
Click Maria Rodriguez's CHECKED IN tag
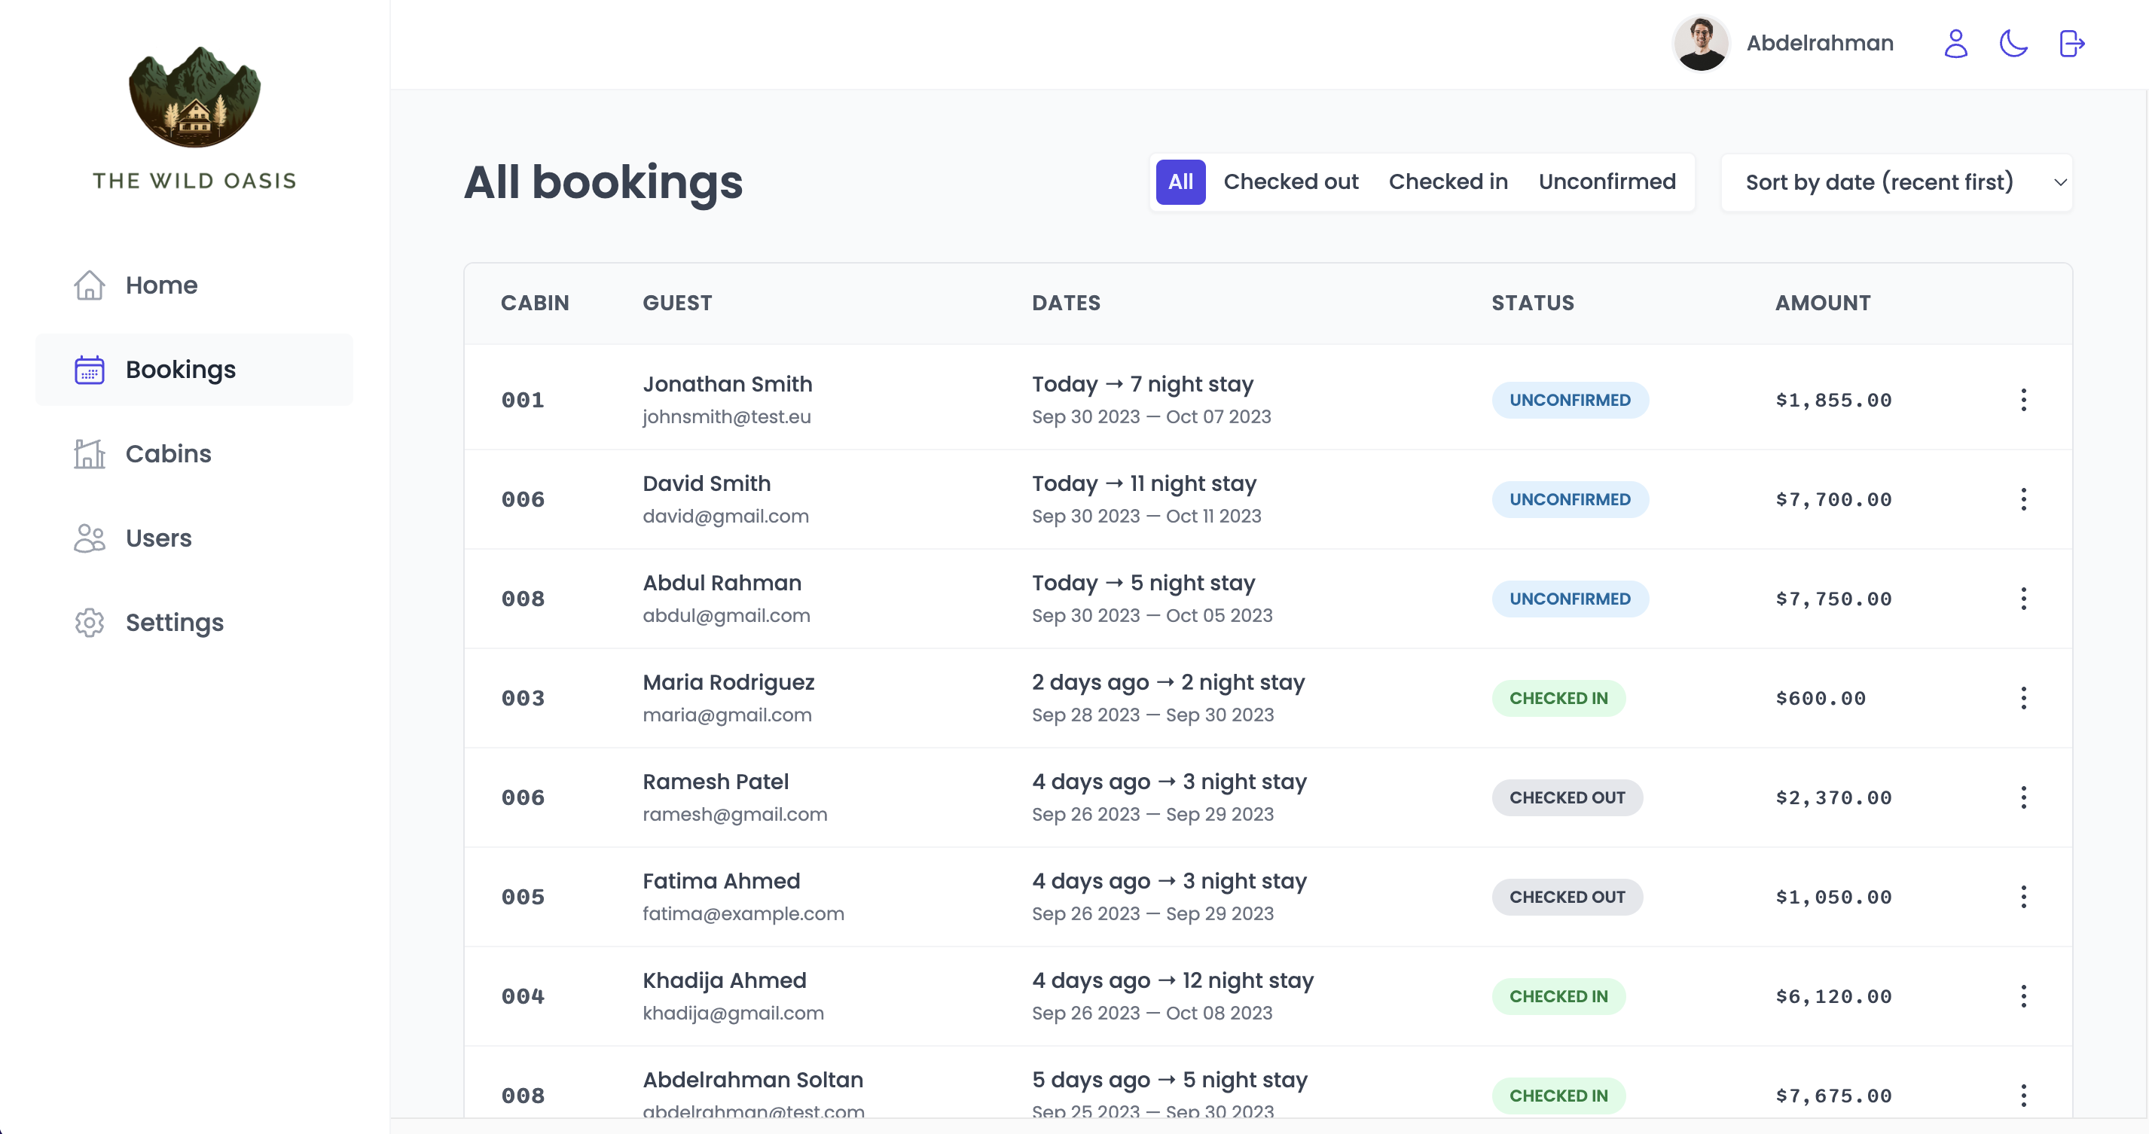[1558, 698]
